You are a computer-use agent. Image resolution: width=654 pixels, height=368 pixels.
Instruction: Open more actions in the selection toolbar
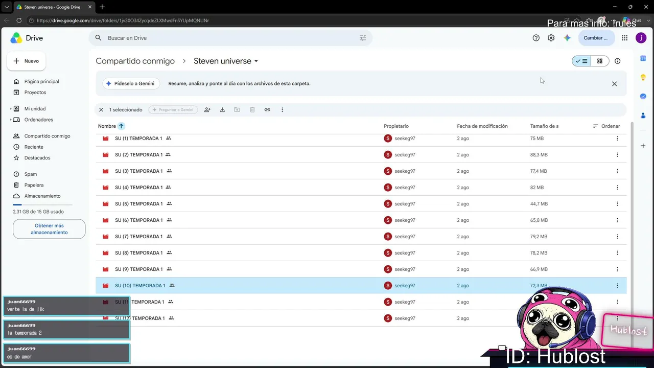(x=282, y=109)
